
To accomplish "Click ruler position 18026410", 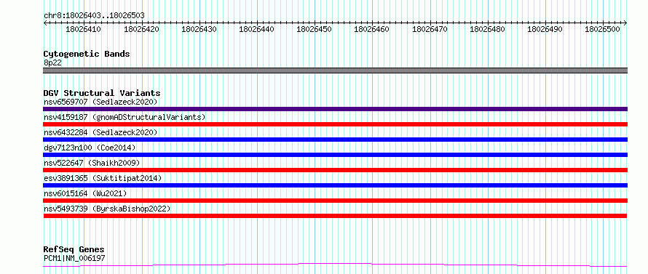I will (x=83, y=29).
